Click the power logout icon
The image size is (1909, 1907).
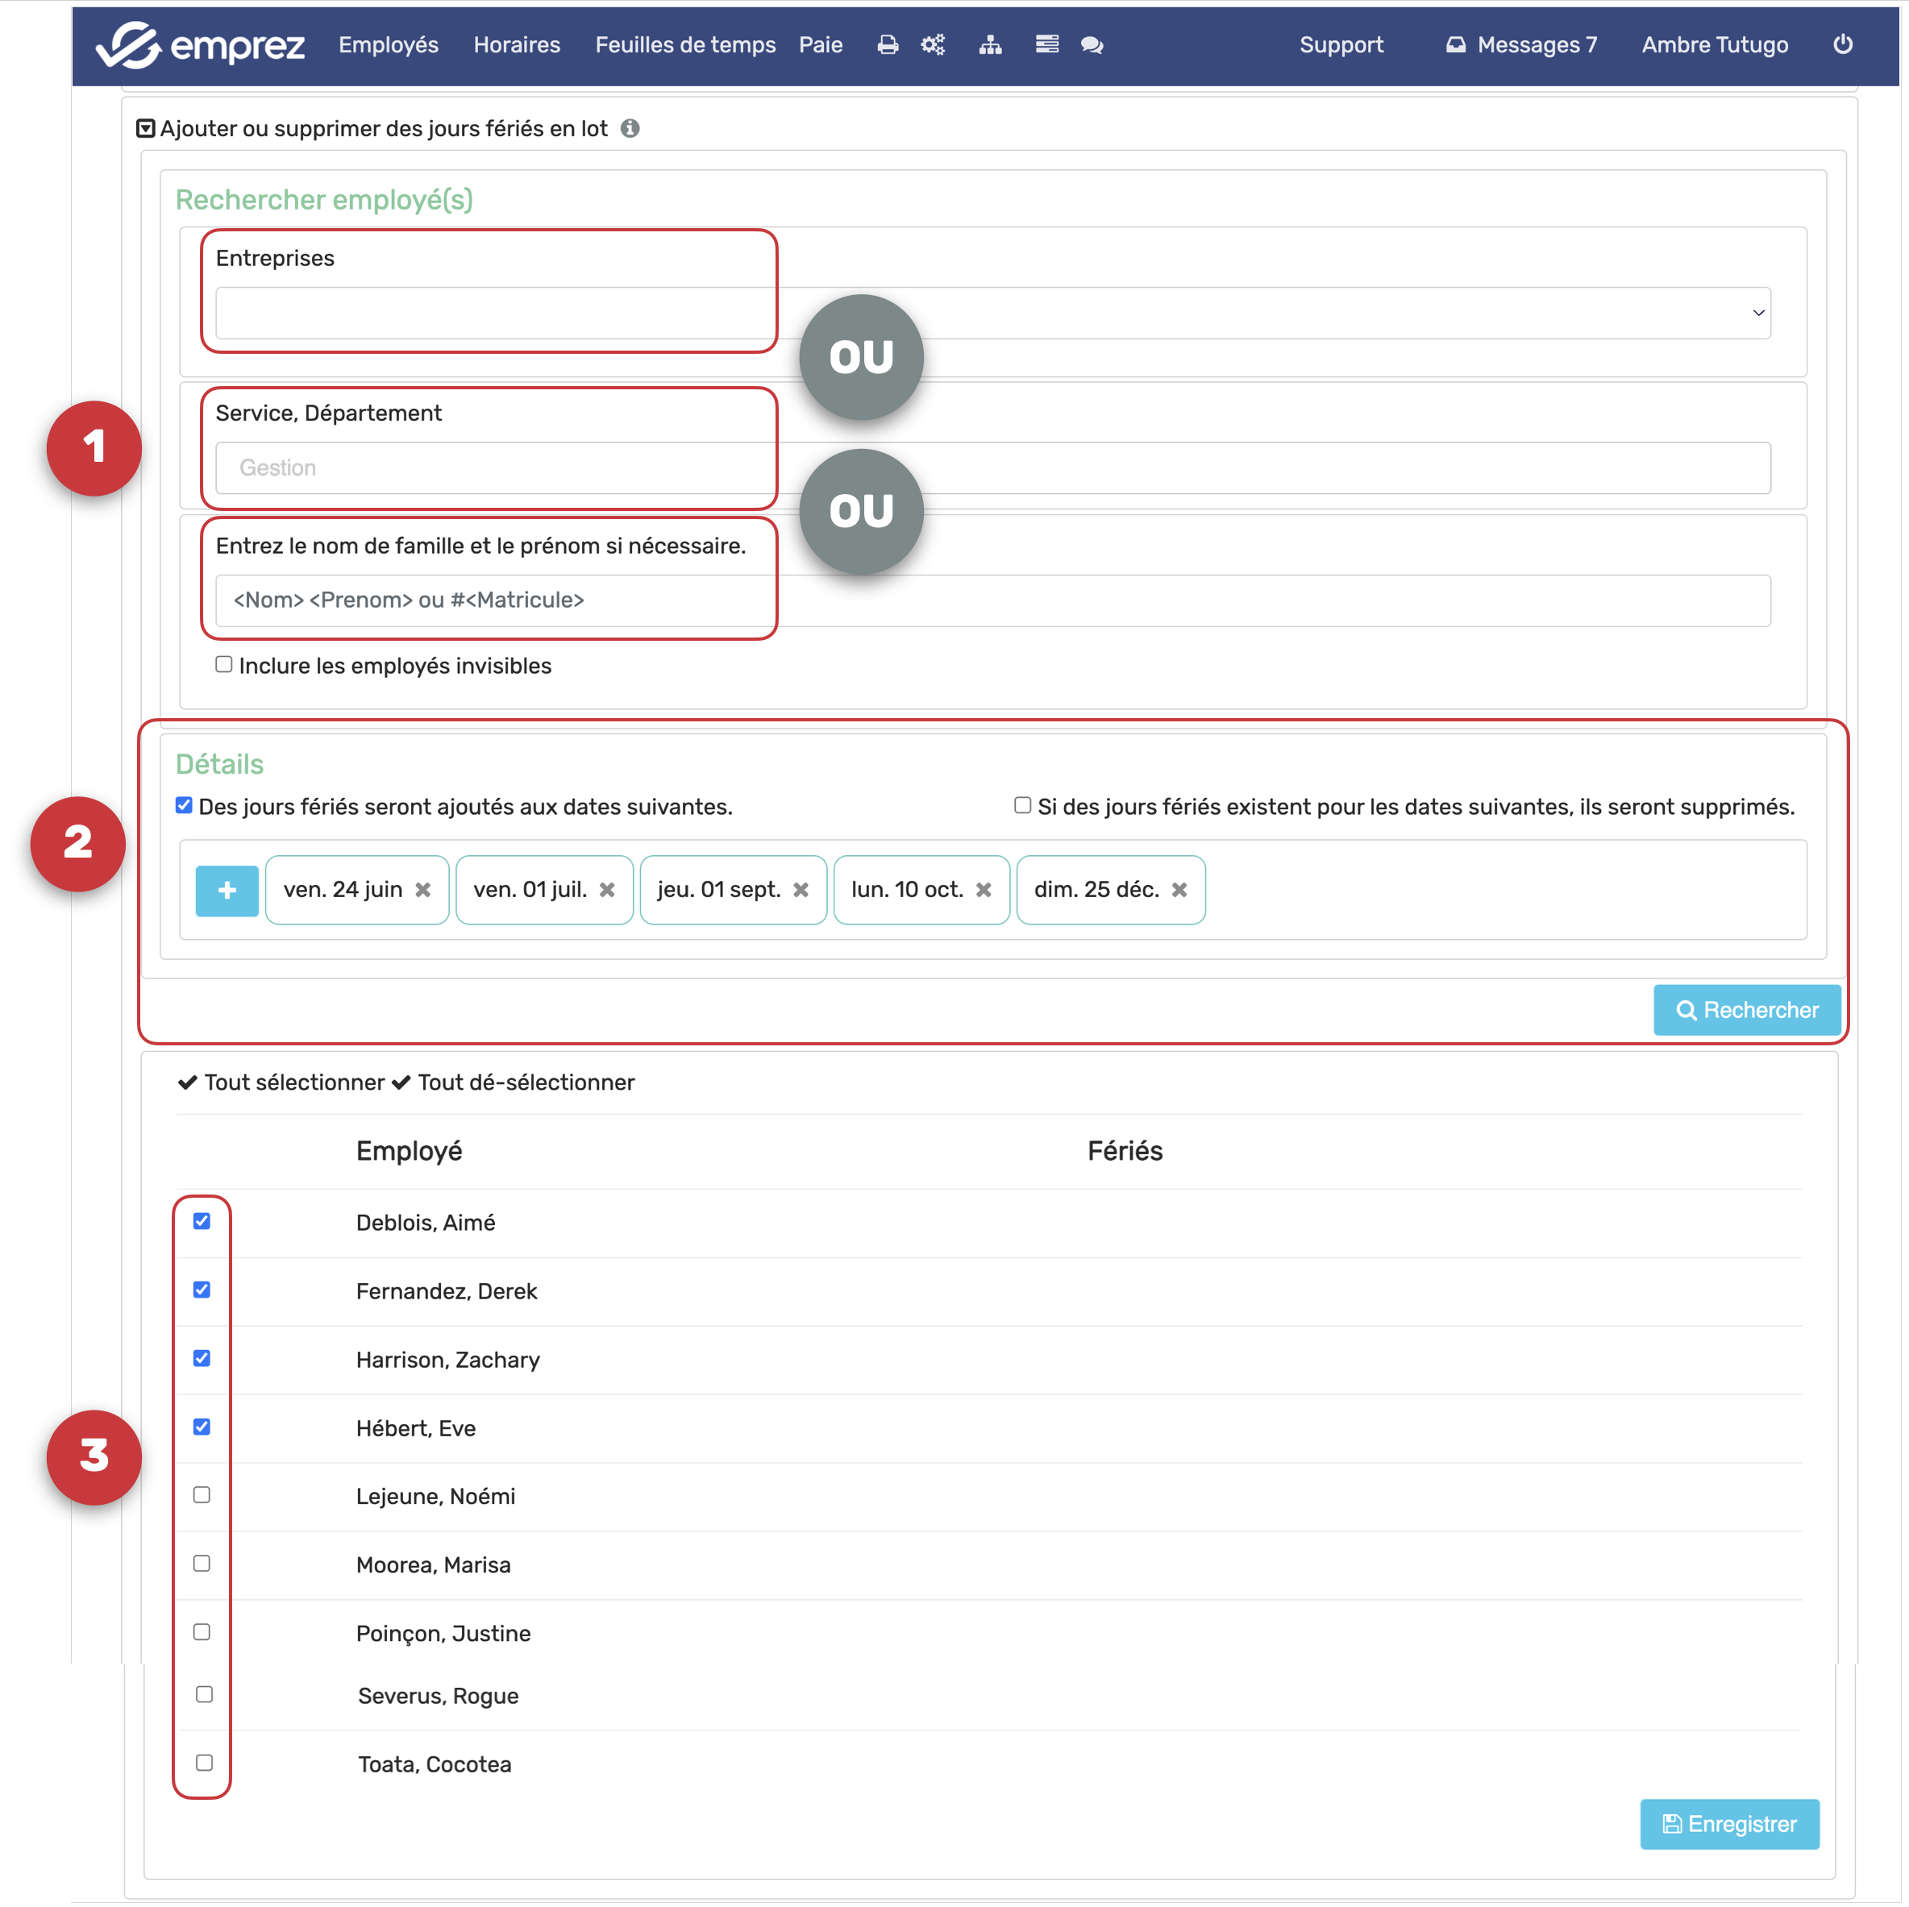pos(1842,44)
